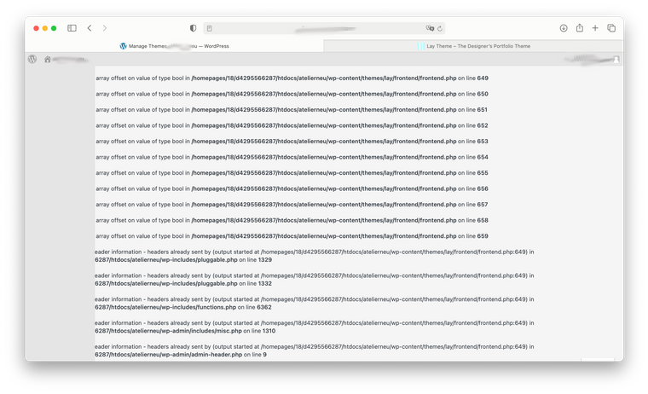Visit site via home icon

point(48,60)
